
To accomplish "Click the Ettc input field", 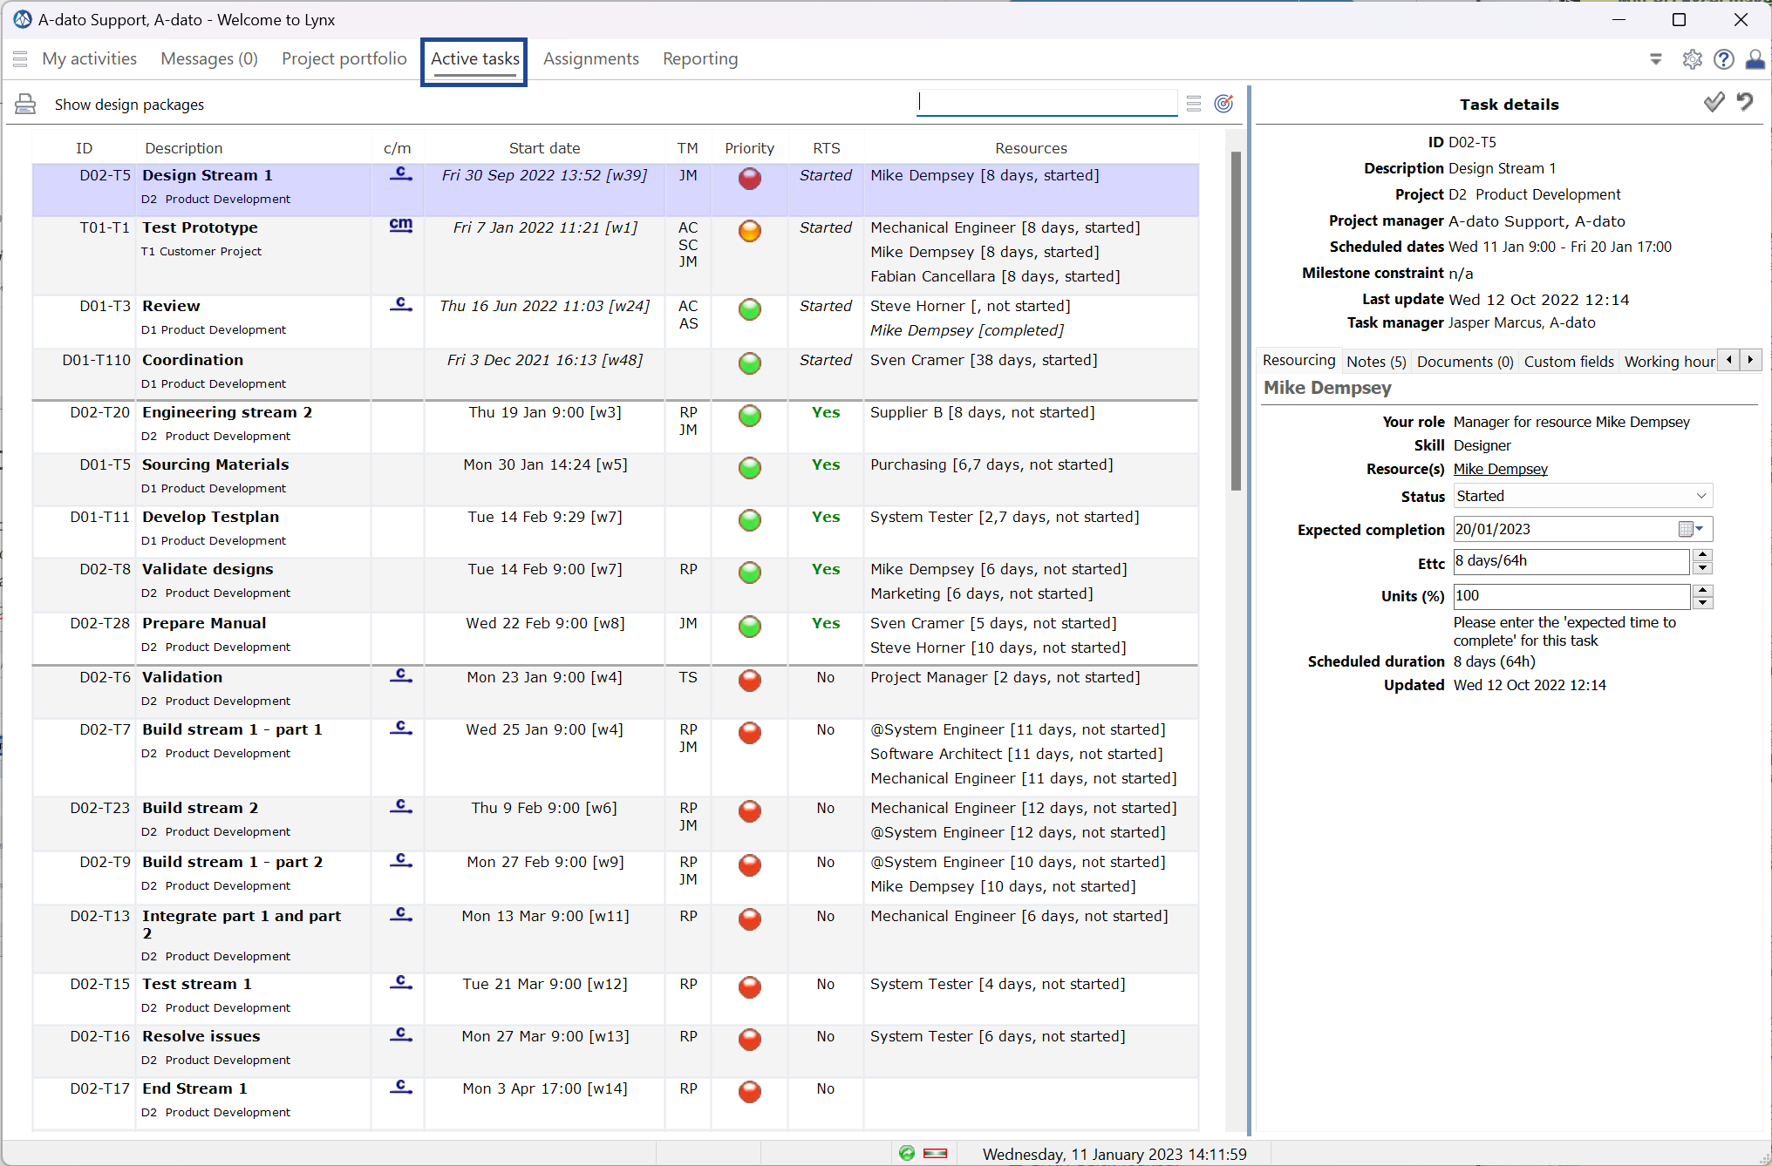I will click(1571, 561).
